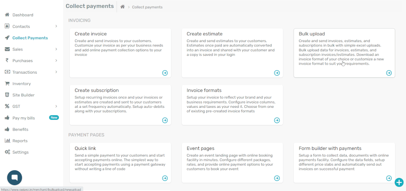406x191 pixels.
Task: Open the chat support bubble
Action: point(14,178)
